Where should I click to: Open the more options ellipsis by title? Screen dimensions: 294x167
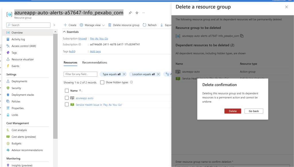144,13
